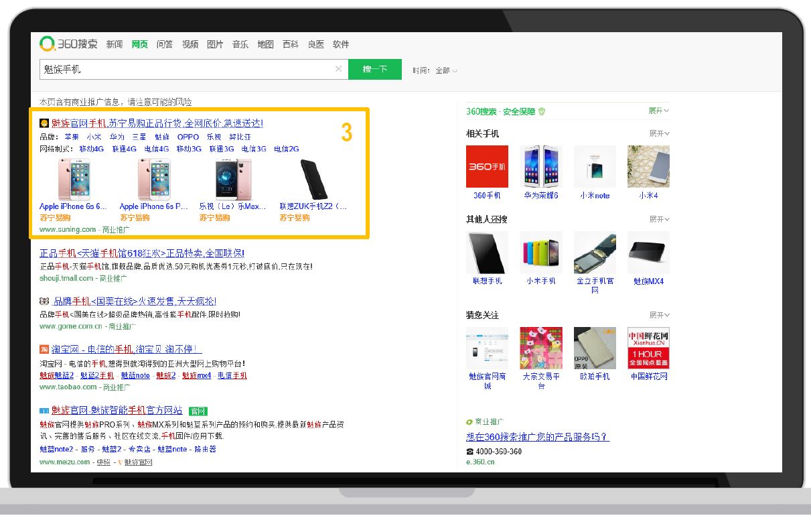This screenshot has width=811, height=522.
Task: Expand the 猜您关注 section
Action: pyautogui.click(x=659, y=315)
